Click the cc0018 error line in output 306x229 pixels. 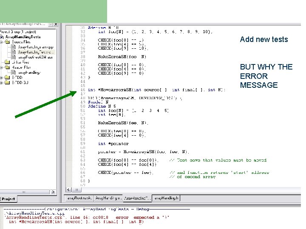click(x=87, y=217)
